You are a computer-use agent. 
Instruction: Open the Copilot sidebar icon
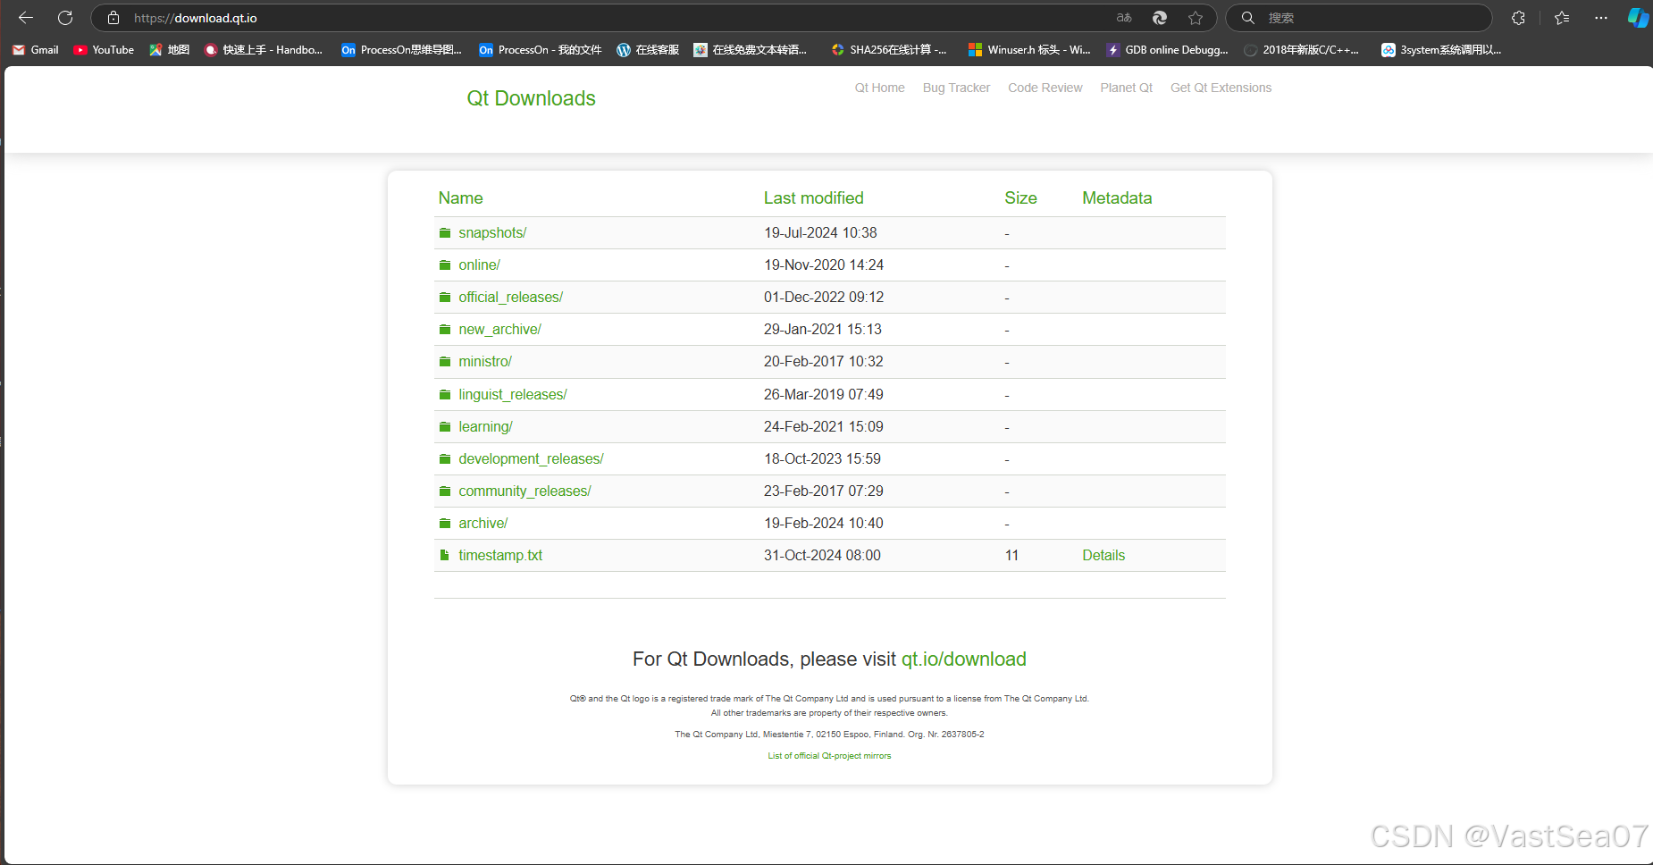tap(1638, 18)
